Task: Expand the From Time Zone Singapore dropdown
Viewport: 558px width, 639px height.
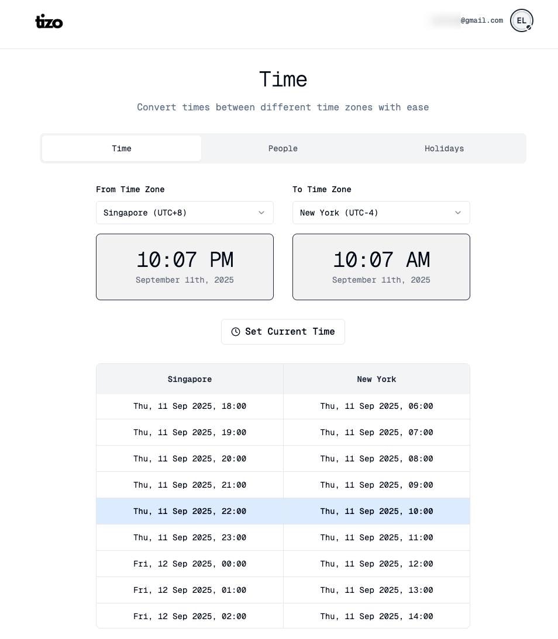Action: click(184, 213)
